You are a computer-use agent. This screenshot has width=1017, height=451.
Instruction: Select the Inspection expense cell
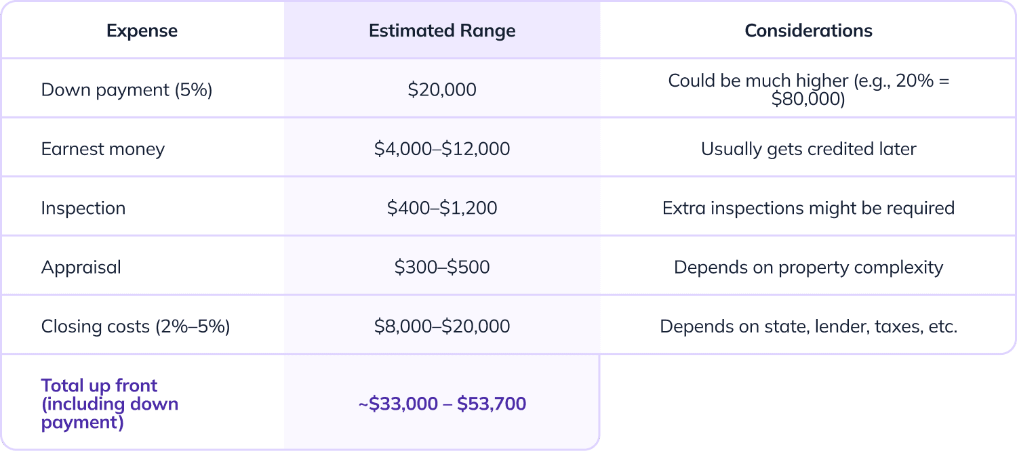(83, 208)
